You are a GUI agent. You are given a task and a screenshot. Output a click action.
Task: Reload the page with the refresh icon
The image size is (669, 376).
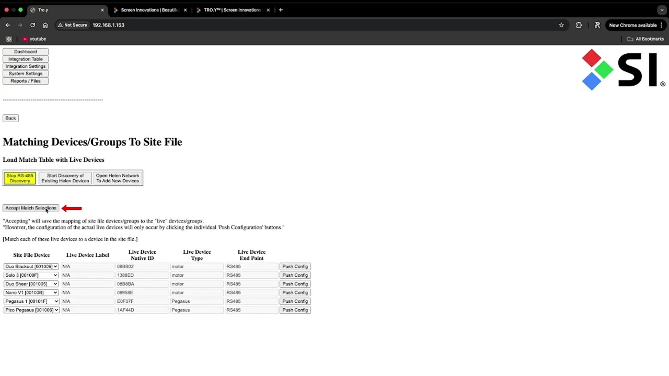(x=32, y=25)
